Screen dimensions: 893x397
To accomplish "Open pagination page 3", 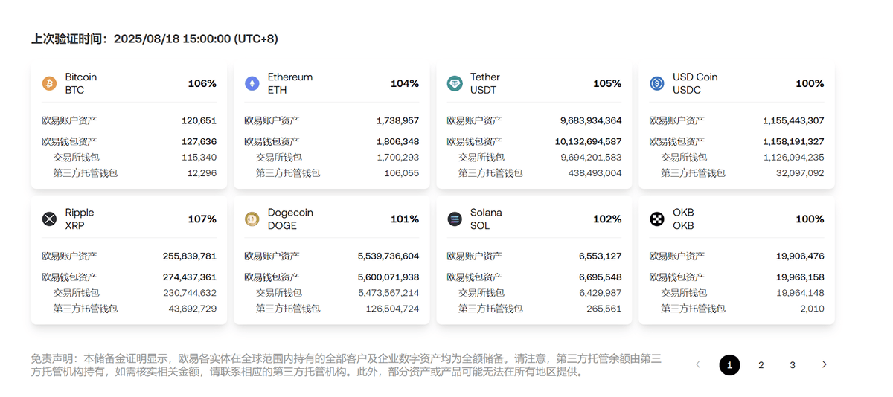I will 793,365.
